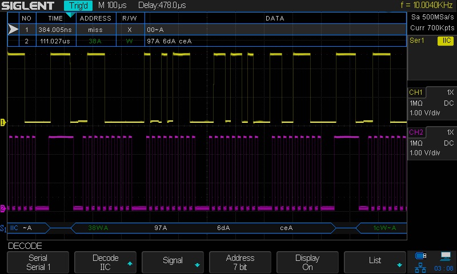Screen dimensions: 457x274
Task: Click the R/W column header
Action: (130, 18)
